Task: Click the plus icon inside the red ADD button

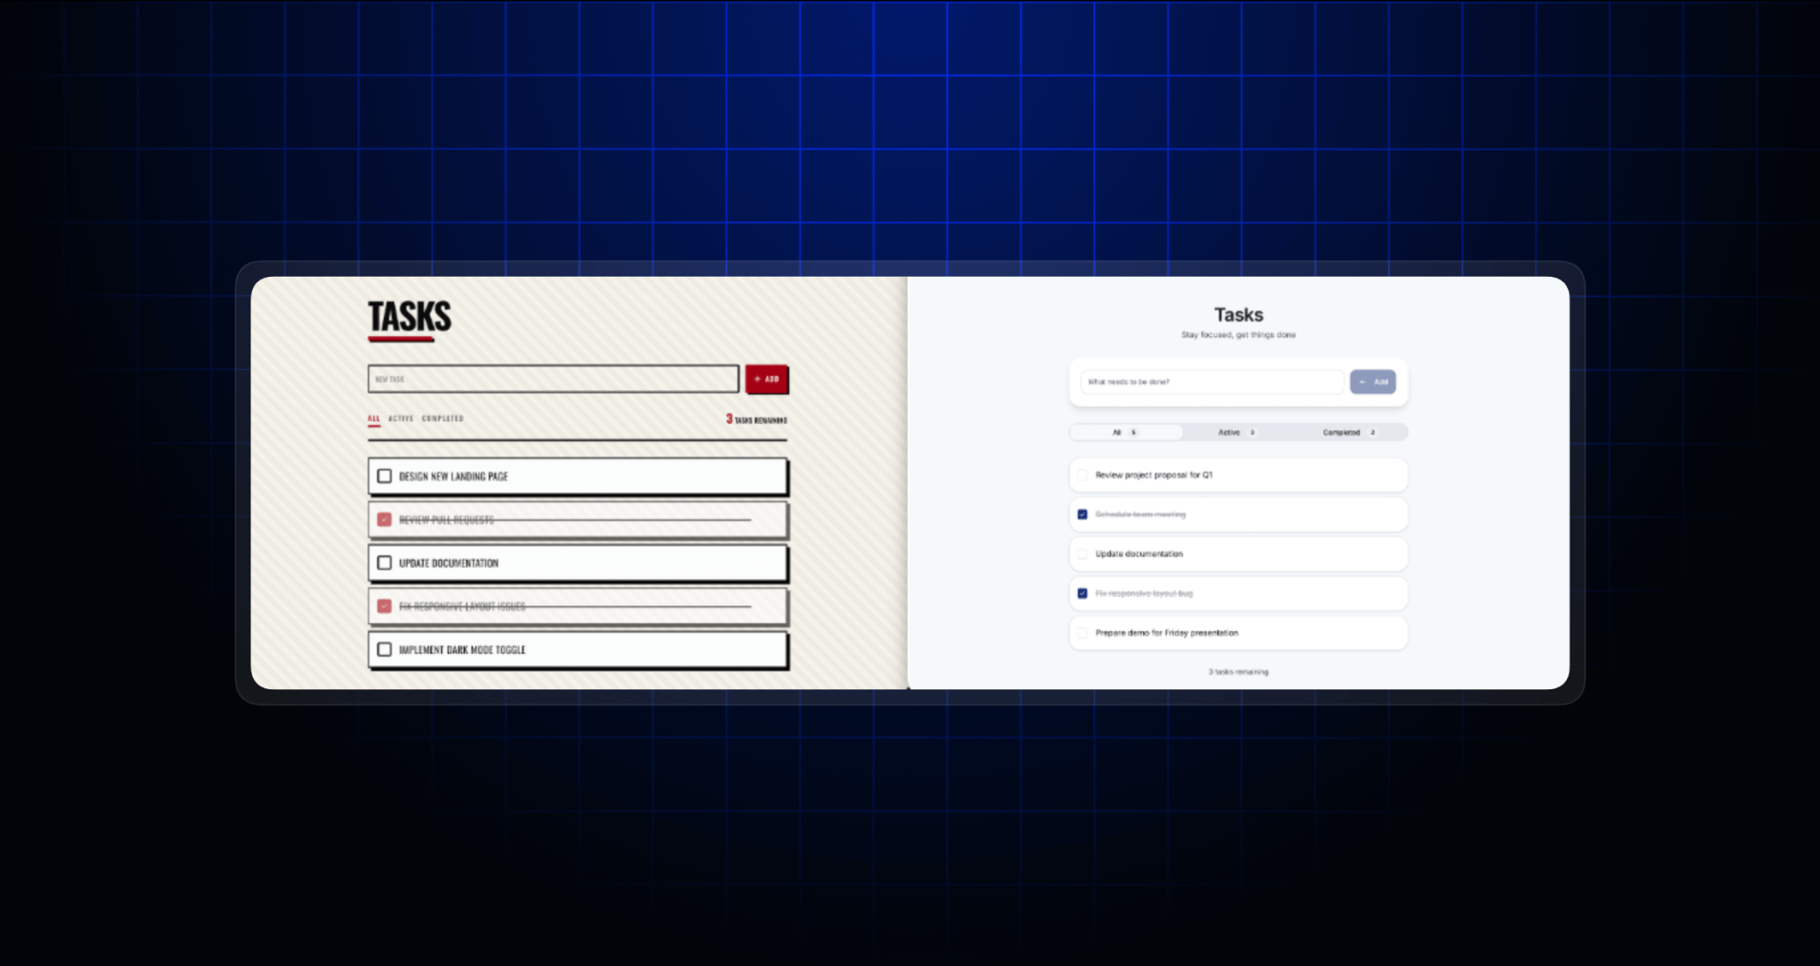Action: [757, 379]
